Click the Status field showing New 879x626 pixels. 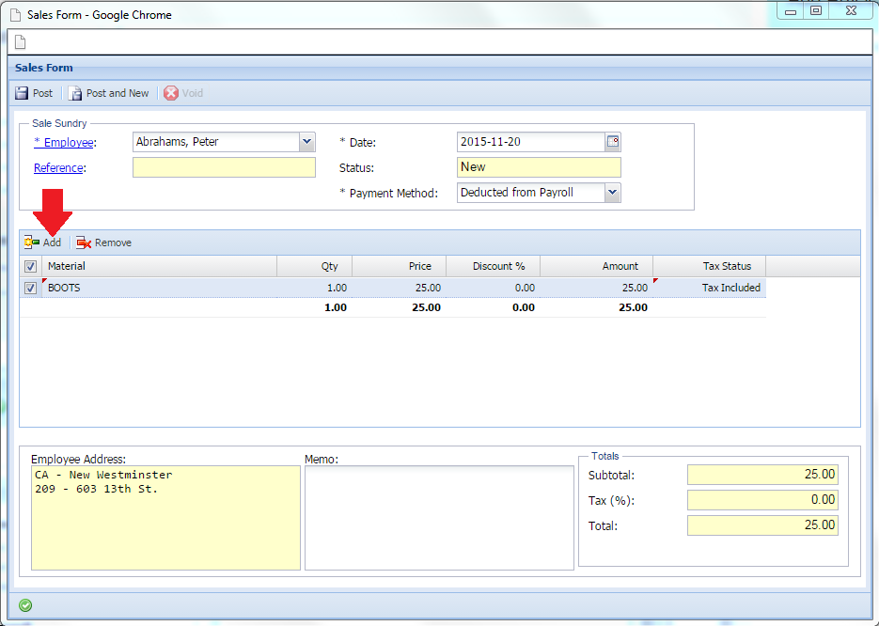pyautogui.click(x=539, y=167)
